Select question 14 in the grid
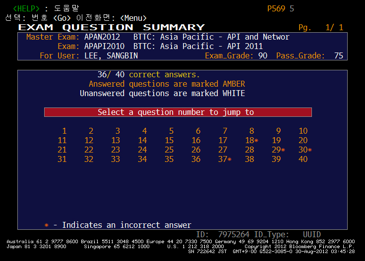This screenshot has height=261, width=365. pyautogui.click(x=142, y=140)
